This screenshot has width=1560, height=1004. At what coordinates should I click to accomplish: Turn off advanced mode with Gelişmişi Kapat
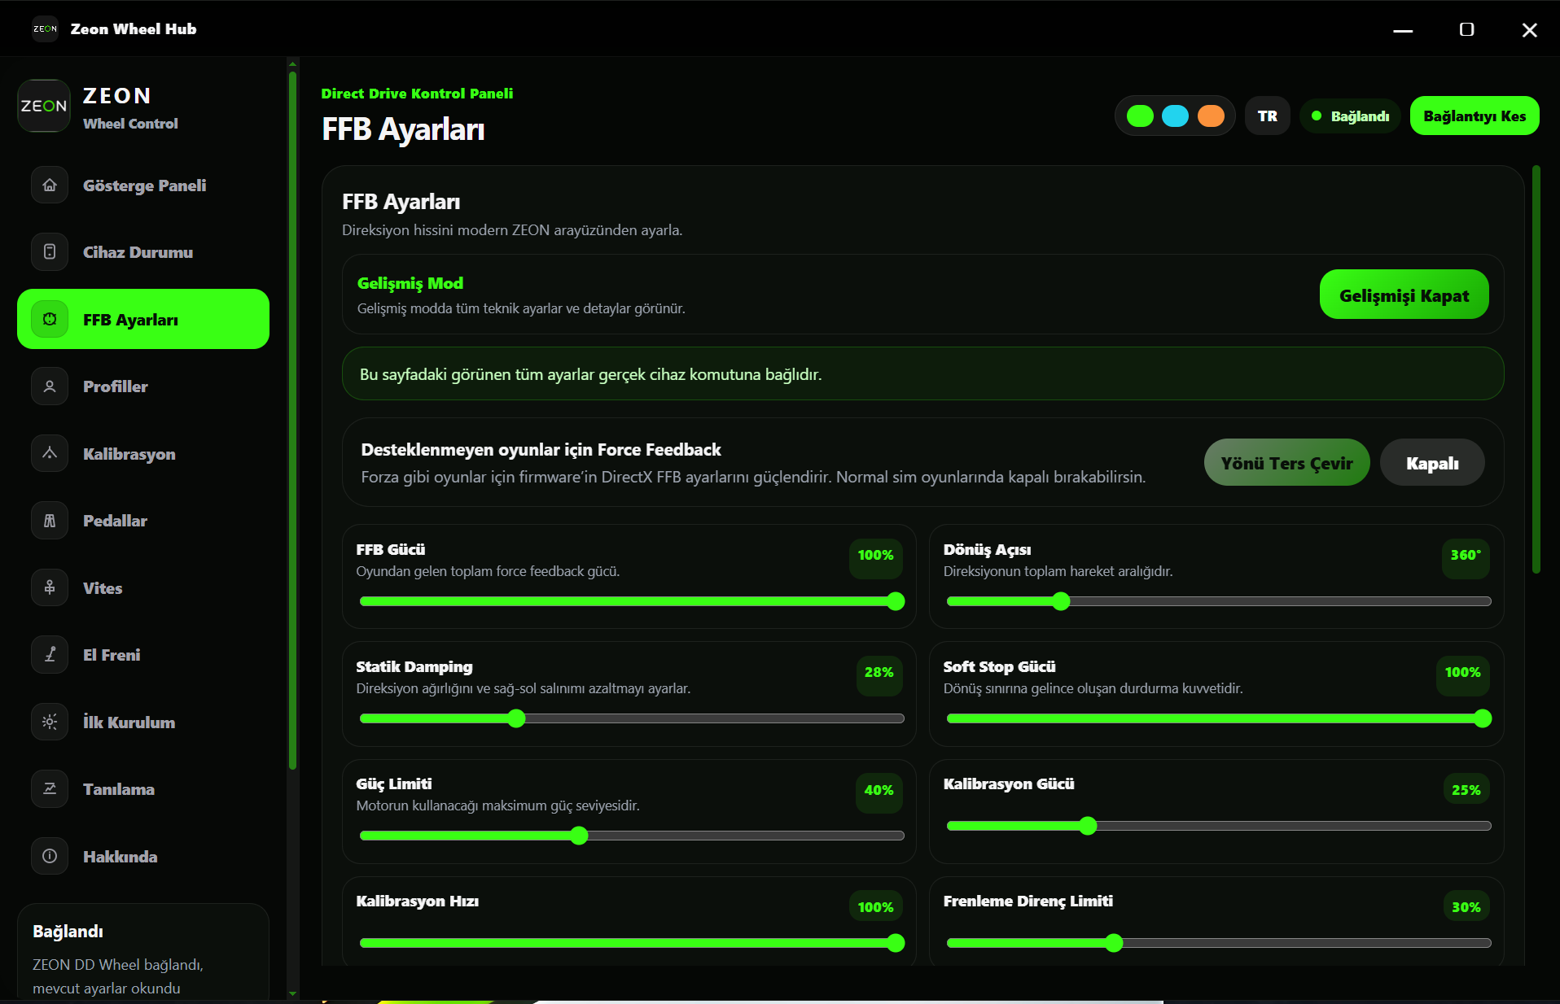[x=1404, y=295]
